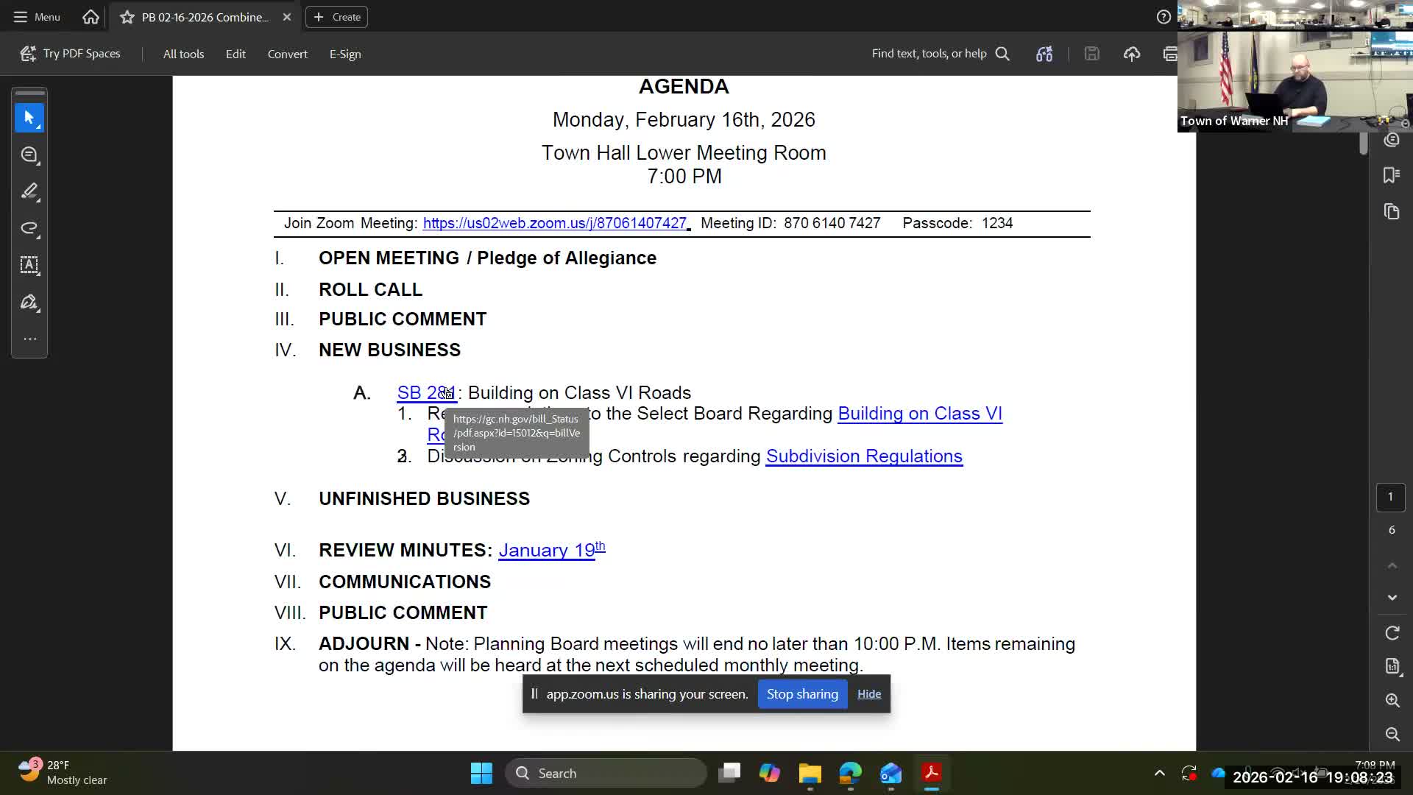1413x795 pixels.
Task: Select the freehand draw tool
Action: click(29, 228)
